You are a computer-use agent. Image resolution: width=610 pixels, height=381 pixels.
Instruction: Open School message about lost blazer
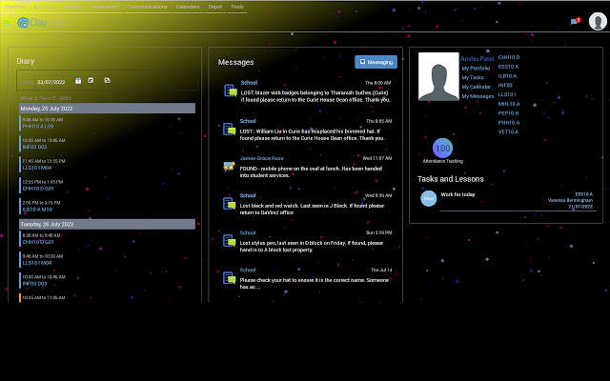[315, 96]
